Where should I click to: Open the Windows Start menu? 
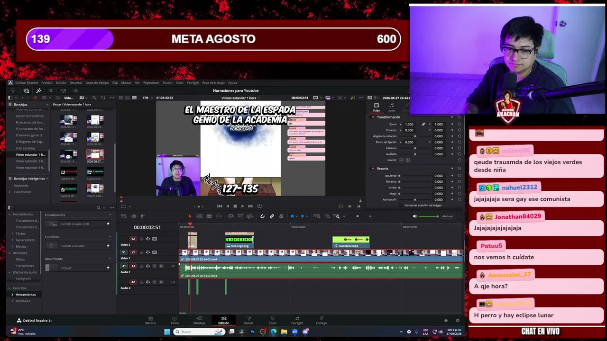coord(167,332)
